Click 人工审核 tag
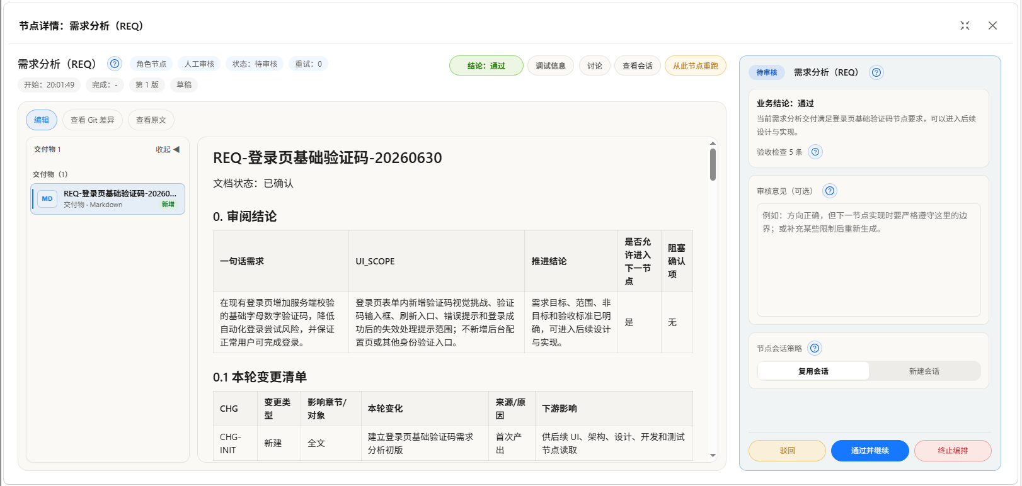 coord(199,64)
